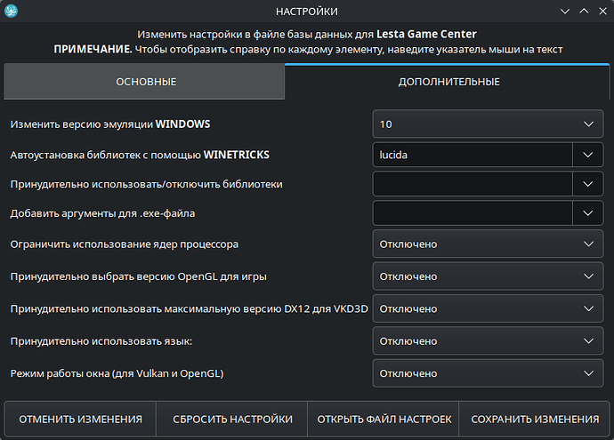
Task: Click СОХРАНИТЬ ИЗМЕНЕНИЯ to save settings
Action: [535, 420]
